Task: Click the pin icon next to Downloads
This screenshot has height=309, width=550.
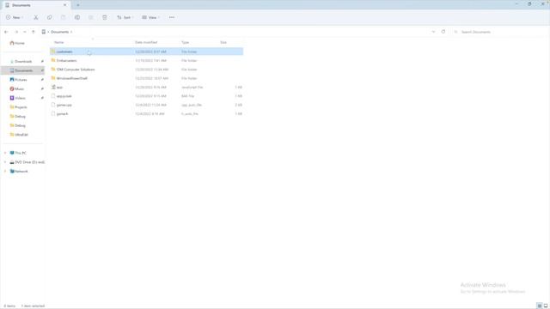Action: click(42, 61)
